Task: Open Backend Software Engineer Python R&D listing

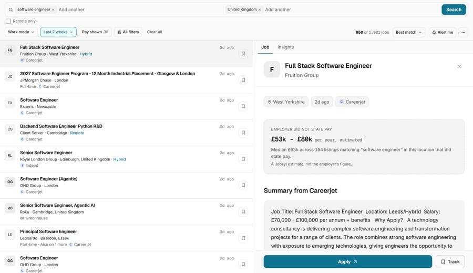Action: [61, 126]
